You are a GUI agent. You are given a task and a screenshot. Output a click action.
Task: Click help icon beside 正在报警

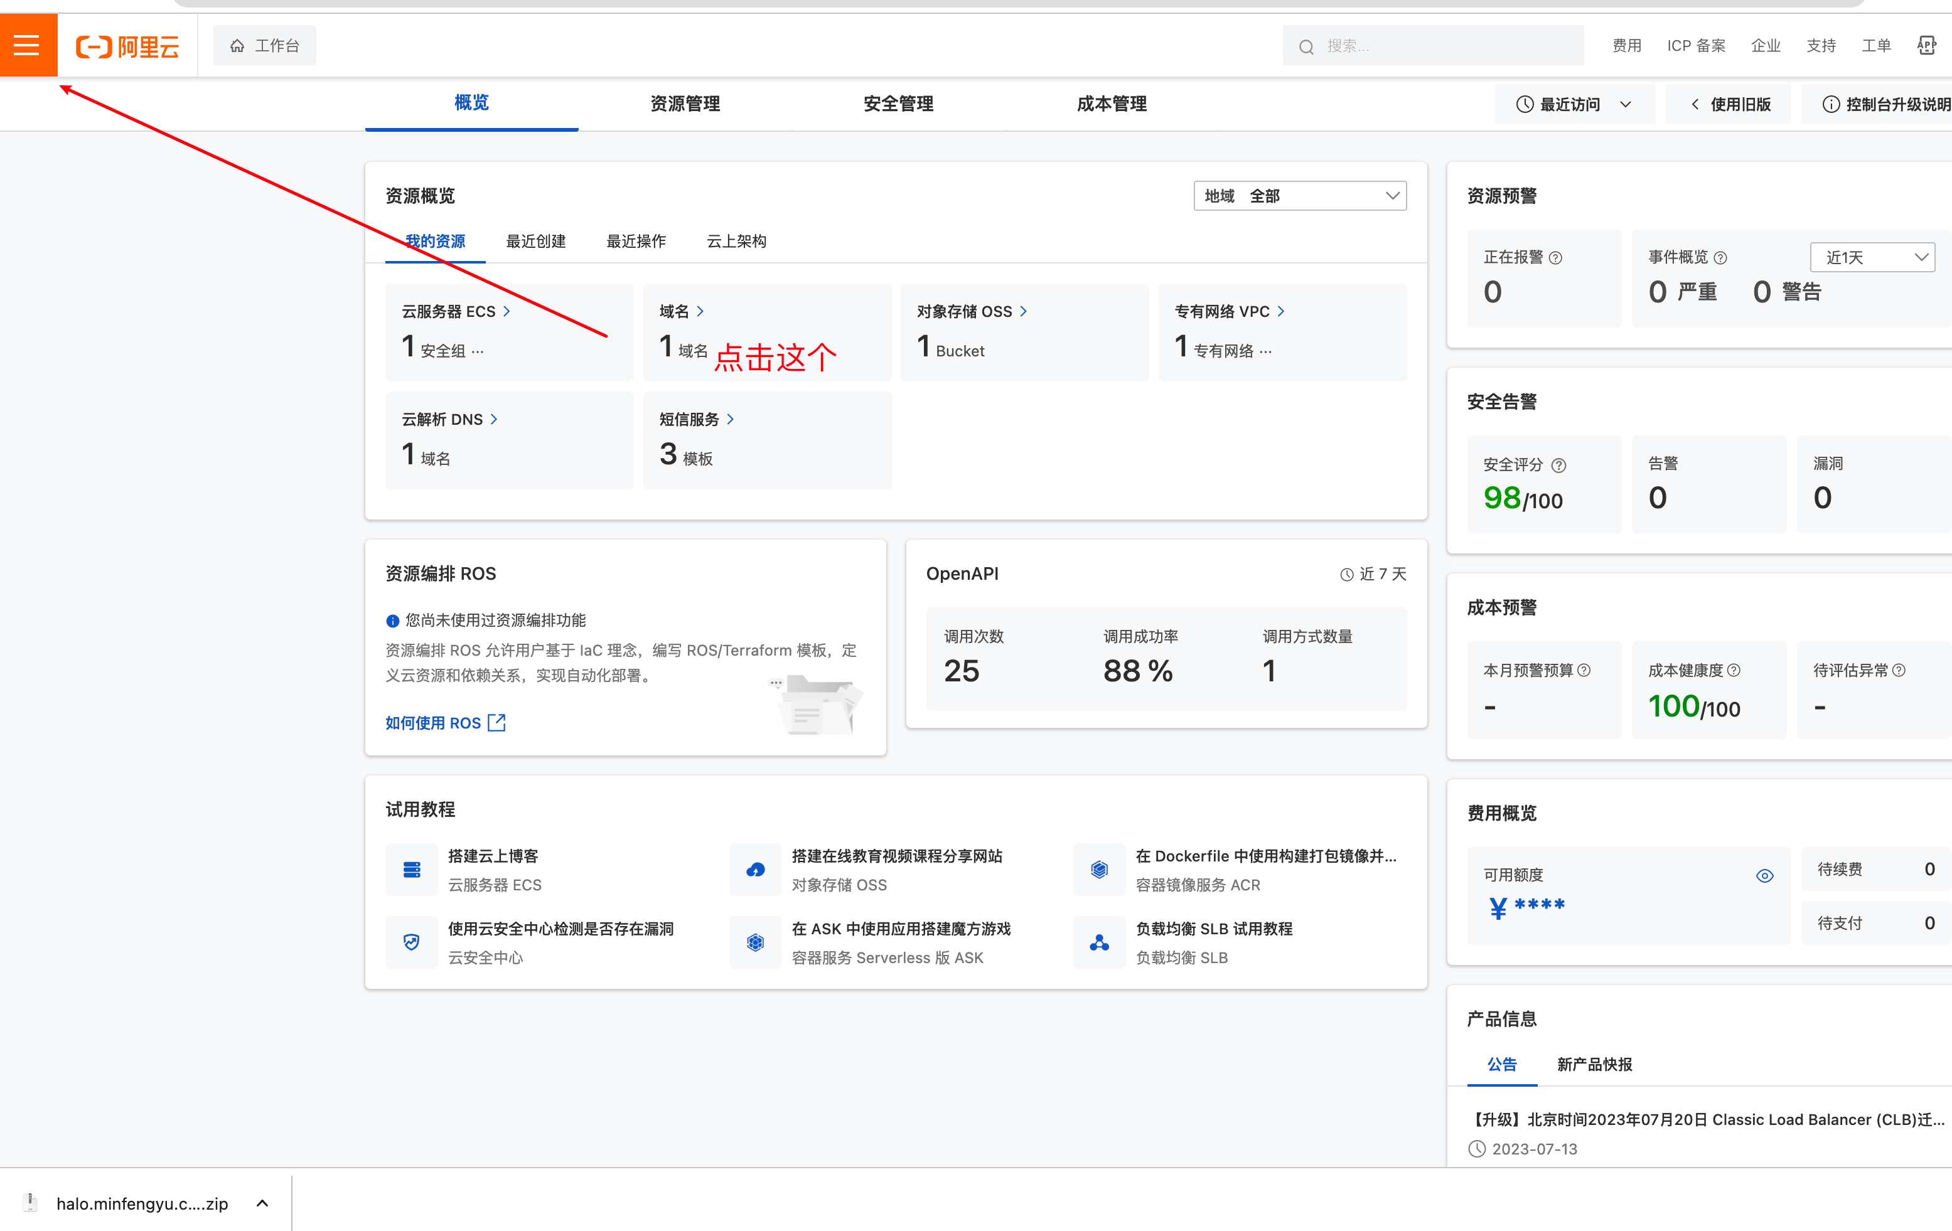(x=1555, y=258)
